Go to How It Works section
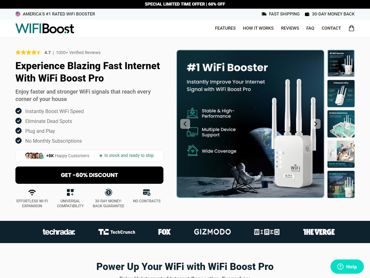Screen dimensions: 370x278 pos(258,28)
